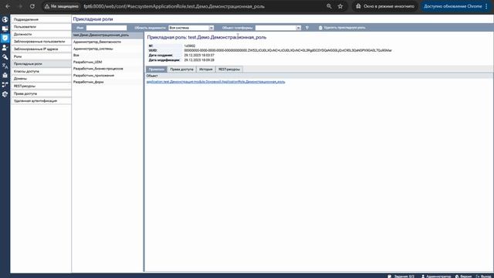
Task: Open the branch icon section in sidebar
Action: pyautogui.click(x=5, y=85)
